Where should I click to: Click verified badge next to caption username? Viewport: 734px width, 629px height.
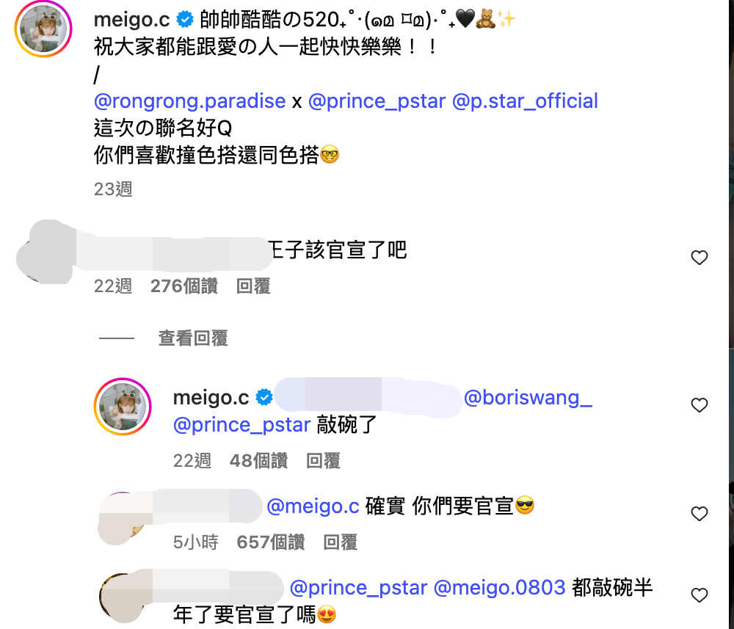click(185, 20)
